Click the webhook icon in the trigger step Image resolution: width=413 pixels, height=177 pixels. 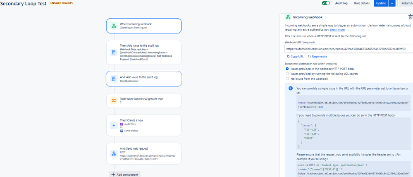click(x=114, y=26)
